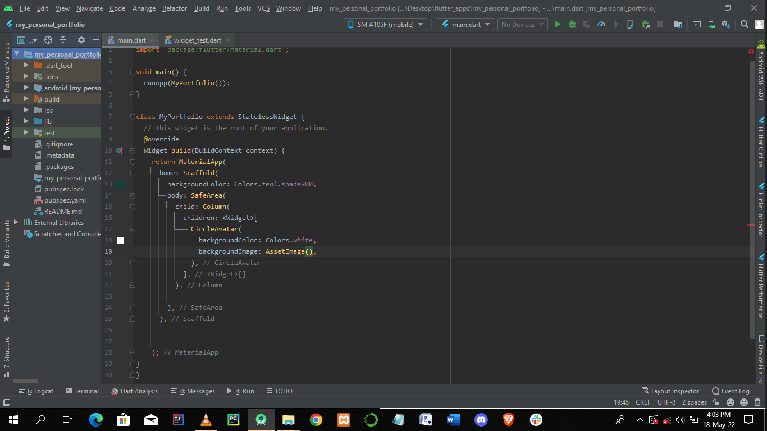Open Project panel settings gear
Viewport: 767px width, 431px height.
(x=81, y=40)
